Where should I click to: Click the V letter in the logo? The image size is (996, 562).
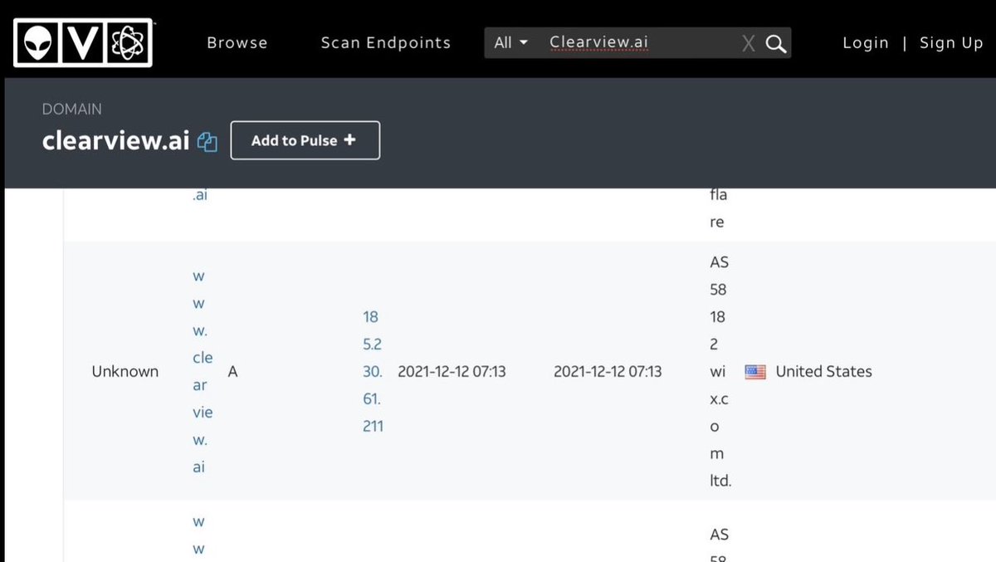tap(82, 42)
